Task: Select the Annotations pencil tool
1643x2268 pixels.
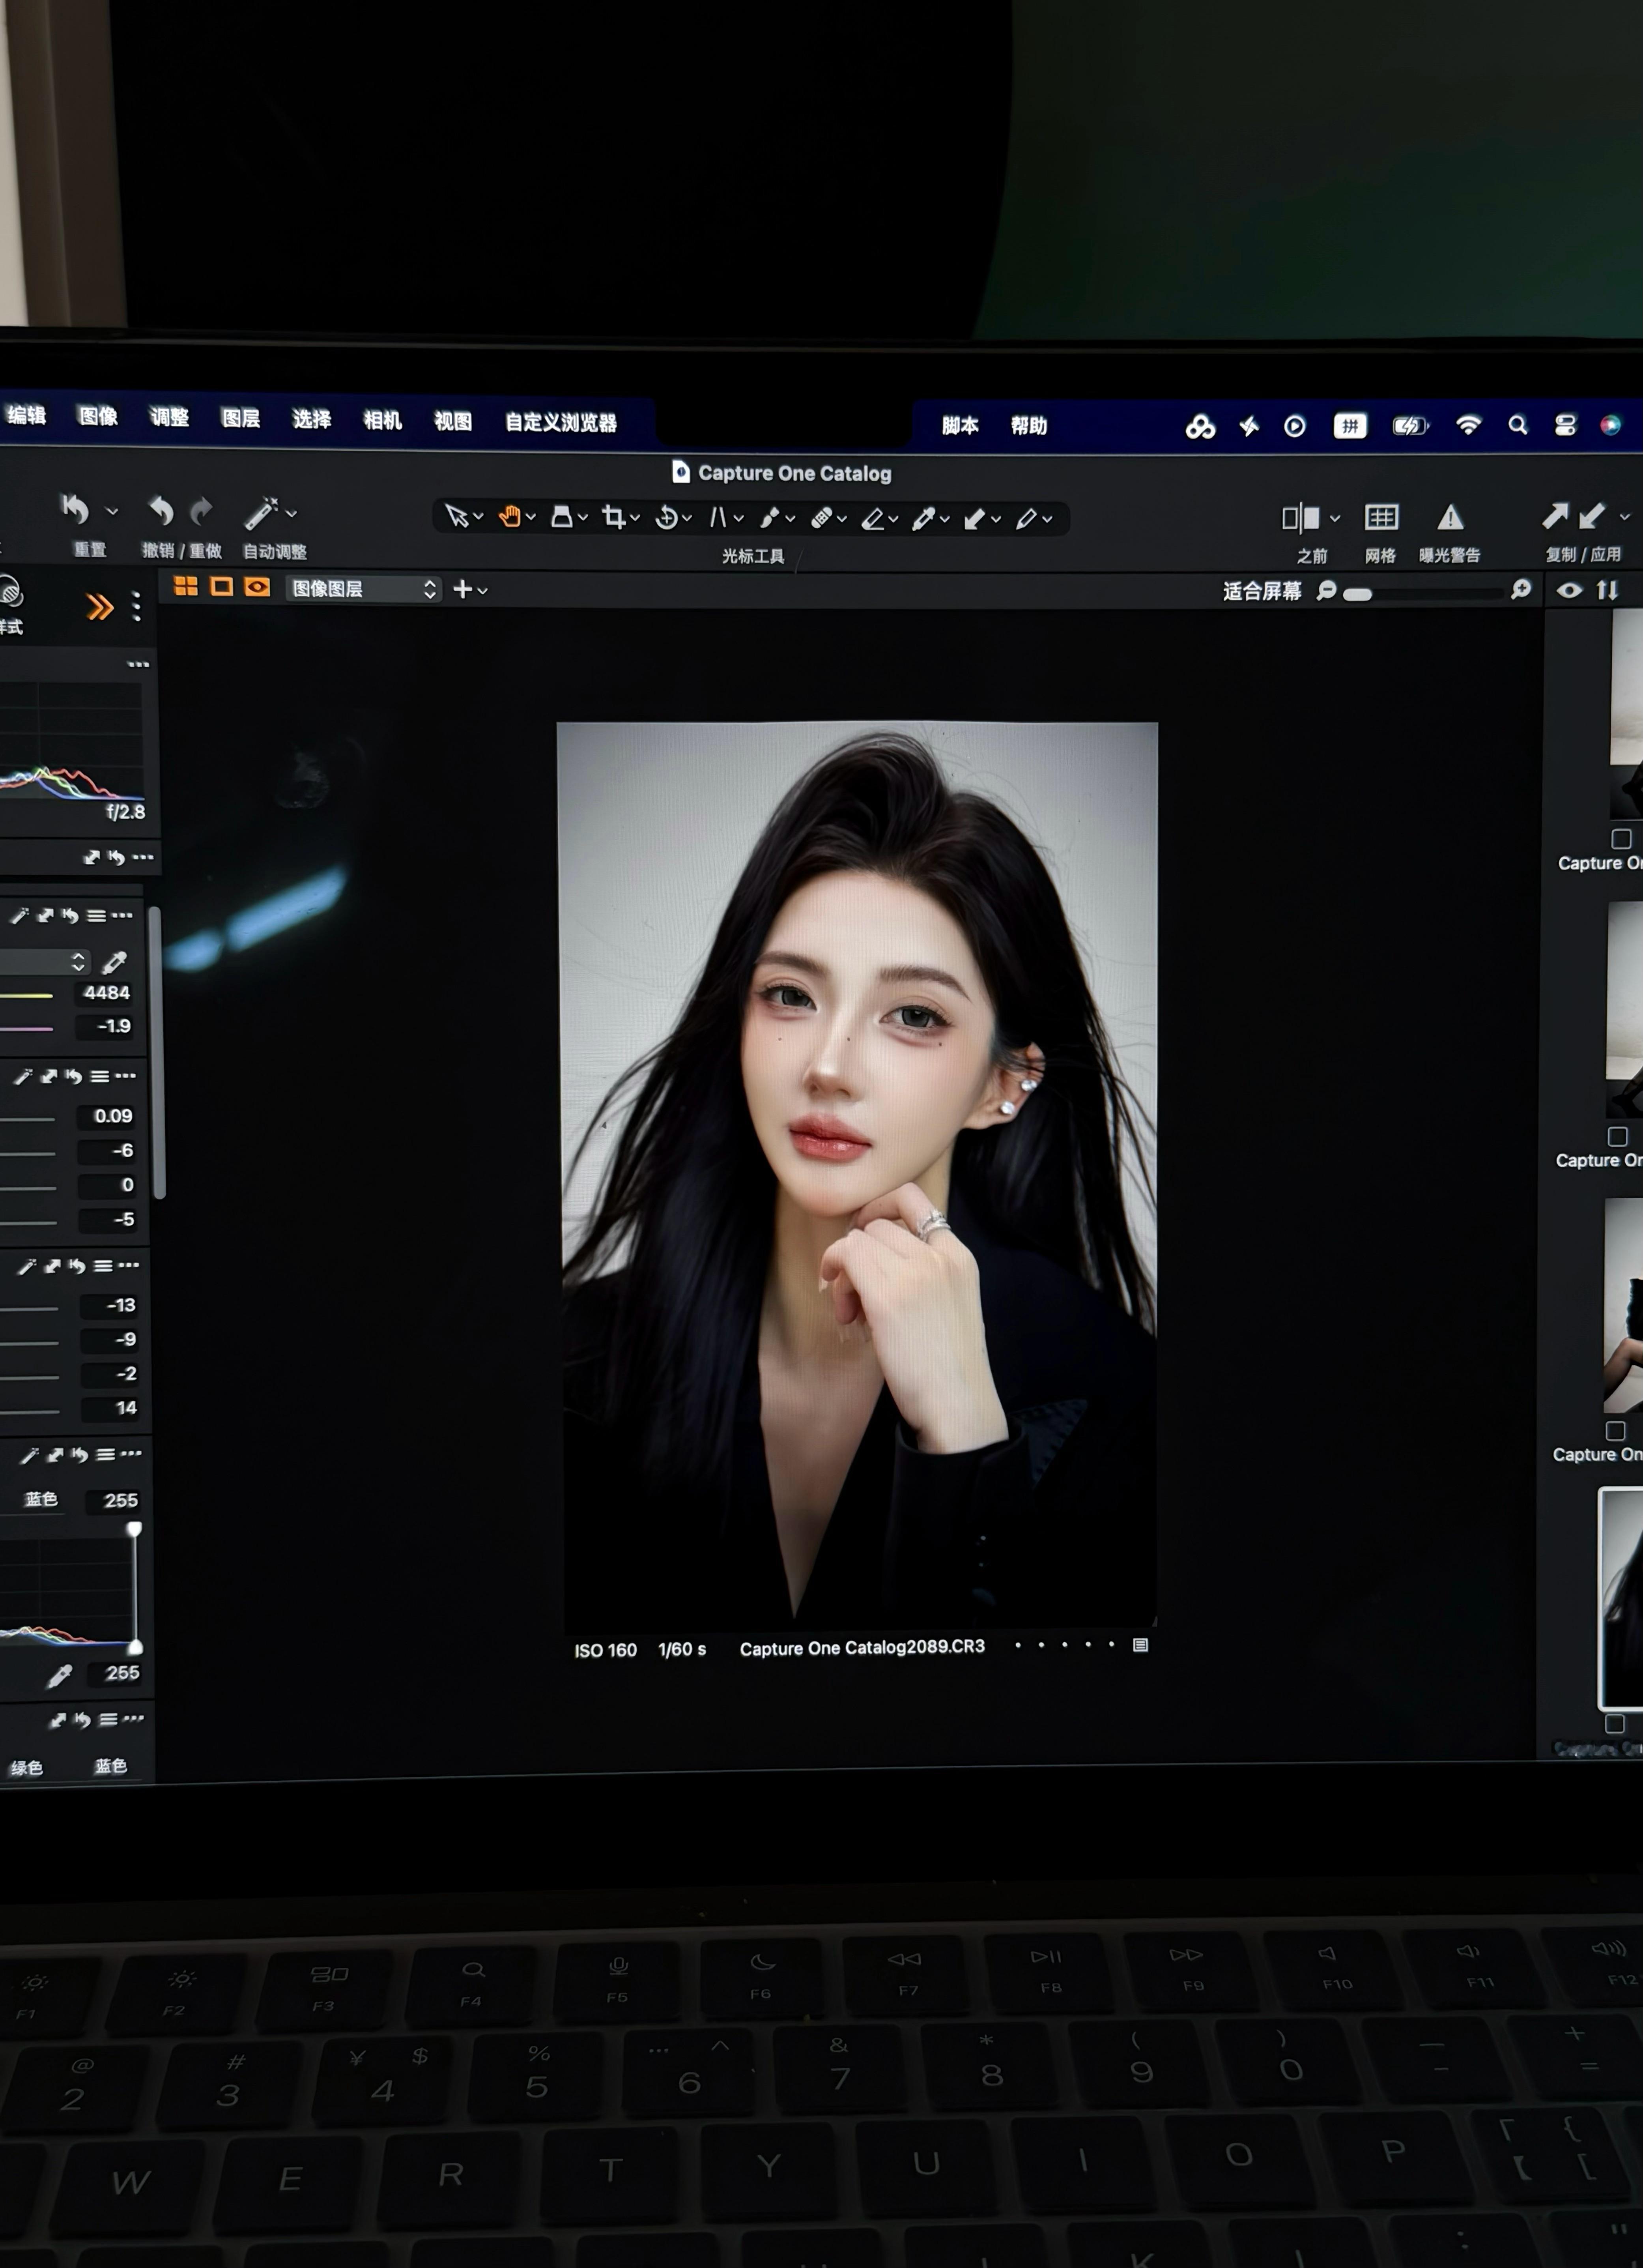Action: coord(1027,518)
